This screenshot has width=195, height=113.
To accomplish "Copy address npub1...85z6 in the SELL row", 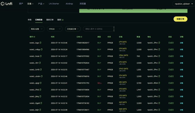I will pos(159,83).
